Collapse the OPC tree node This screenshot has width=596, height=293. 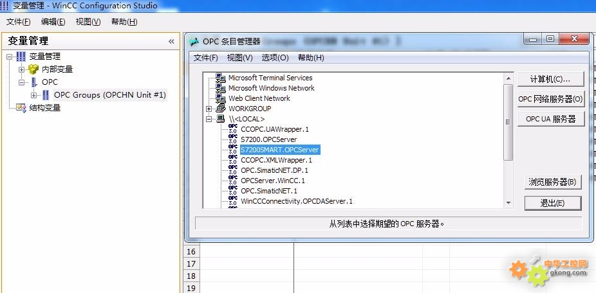tap(21, 82)
